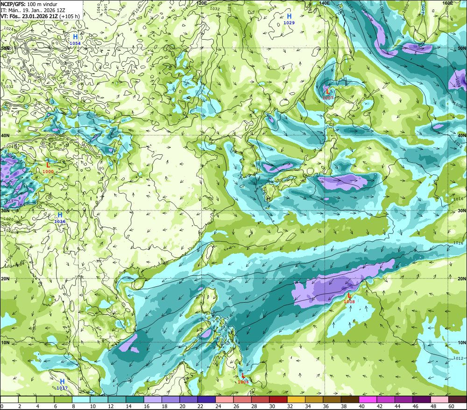Click the blue H marker labeled 1029
The height and width of the screenshot is (410, 467).
tap(289, 16)
